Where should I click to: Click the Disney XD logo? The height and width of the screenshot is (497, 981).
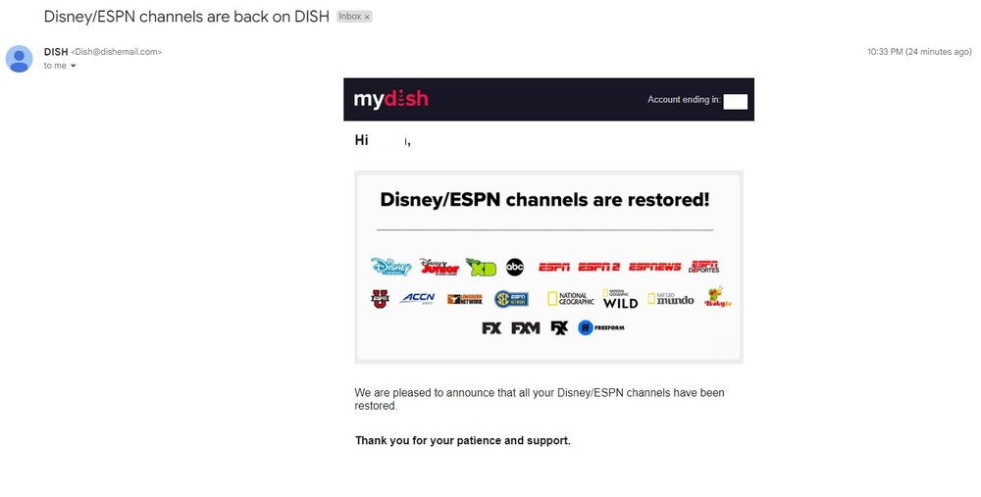coord(481,267)
